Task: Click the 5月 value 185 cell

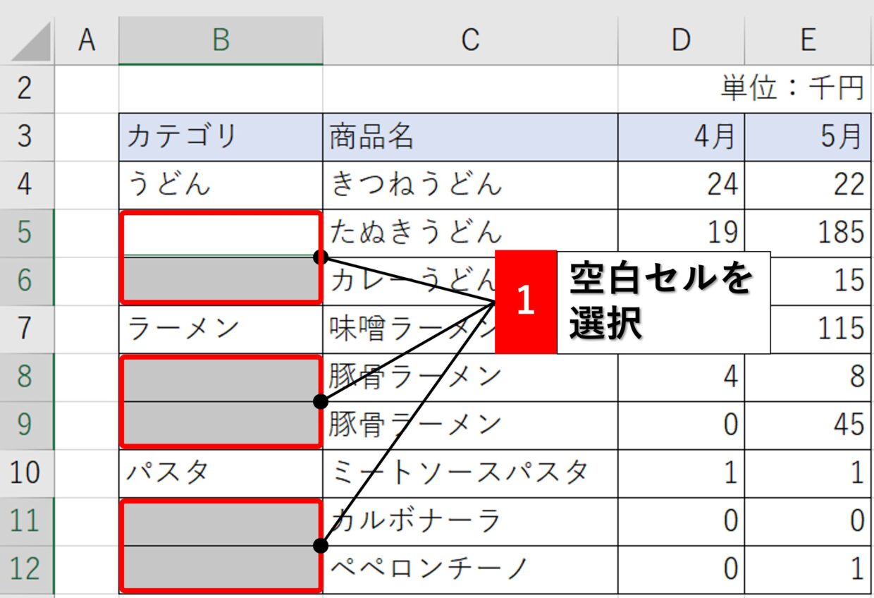Action: pos(808,233)
